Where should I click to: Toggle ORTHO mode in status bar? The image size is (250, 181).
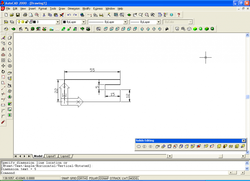83,178
